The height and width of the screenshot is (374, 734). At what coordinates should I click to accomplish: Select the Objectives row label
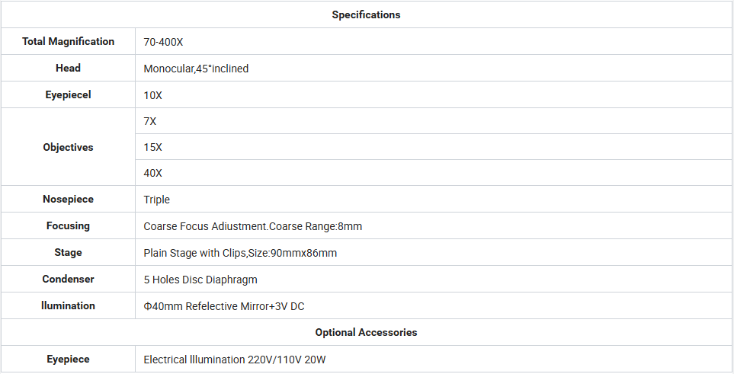pyautogui.click(x=69, y=147)
